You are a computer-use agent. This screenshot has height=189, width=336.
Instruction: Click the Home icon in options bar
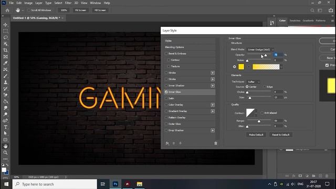(x=7, y=10)
